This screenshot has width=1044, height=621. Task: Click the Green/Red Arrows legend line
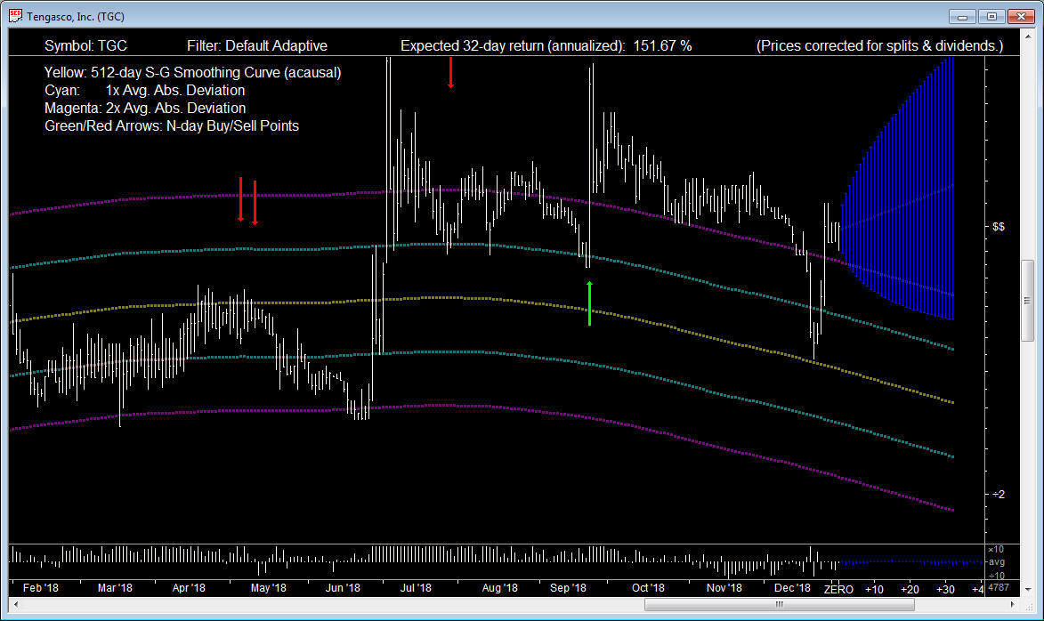click(171, 125)
